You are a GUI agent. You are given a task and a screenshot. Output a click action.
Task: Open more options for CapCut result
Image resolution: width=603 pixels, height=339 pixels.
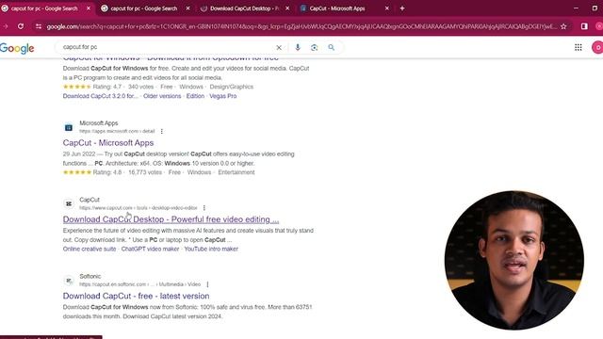pos(204,208)
